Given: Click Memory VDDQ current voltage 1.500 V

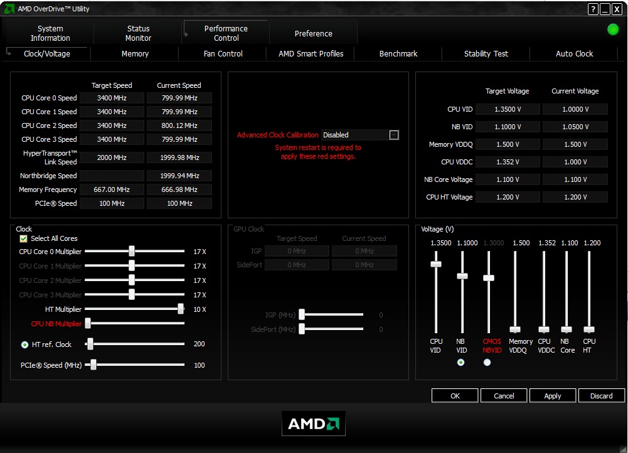Looking at the screenshot, I should tap(575, 144).
